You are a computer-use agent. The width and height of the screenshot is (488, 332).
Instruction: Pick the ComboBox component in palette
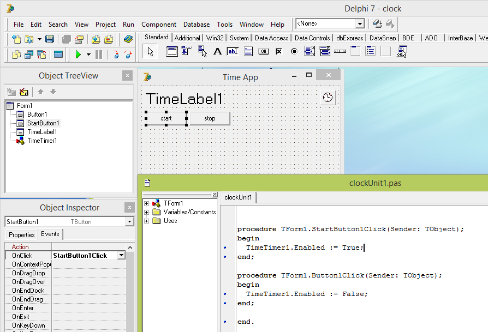pos(325,51)
